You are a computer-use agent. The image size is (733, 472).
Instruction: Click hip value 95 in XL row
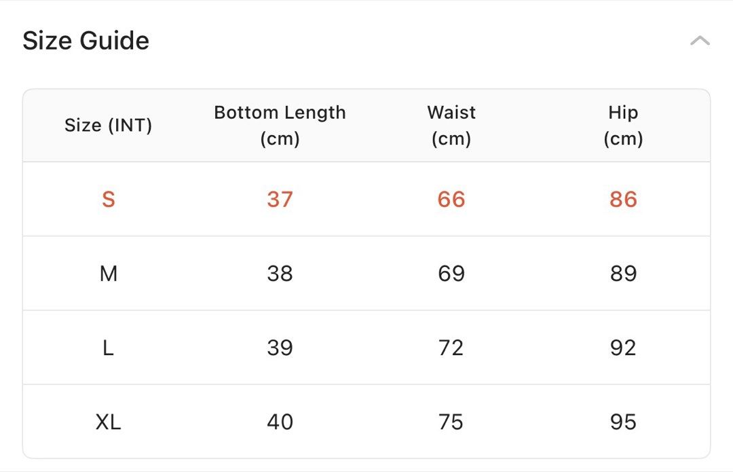623,422
